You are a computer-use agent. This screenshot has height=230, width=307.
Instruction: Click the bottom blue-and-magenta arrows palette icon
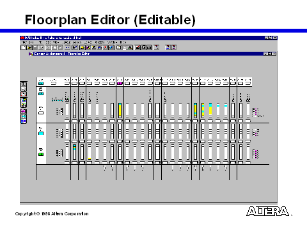(24, 121)
